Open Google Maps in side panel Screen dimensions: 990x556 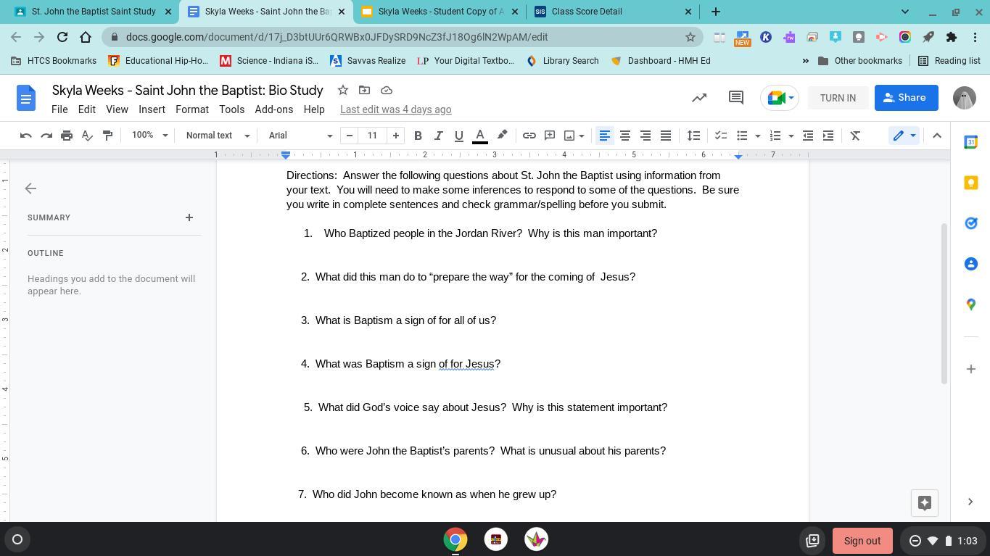pos(971,304)
